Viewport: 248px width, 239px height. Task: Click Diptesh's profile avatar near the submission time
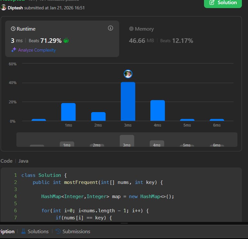pyautogui.click(x=4, y=7)
